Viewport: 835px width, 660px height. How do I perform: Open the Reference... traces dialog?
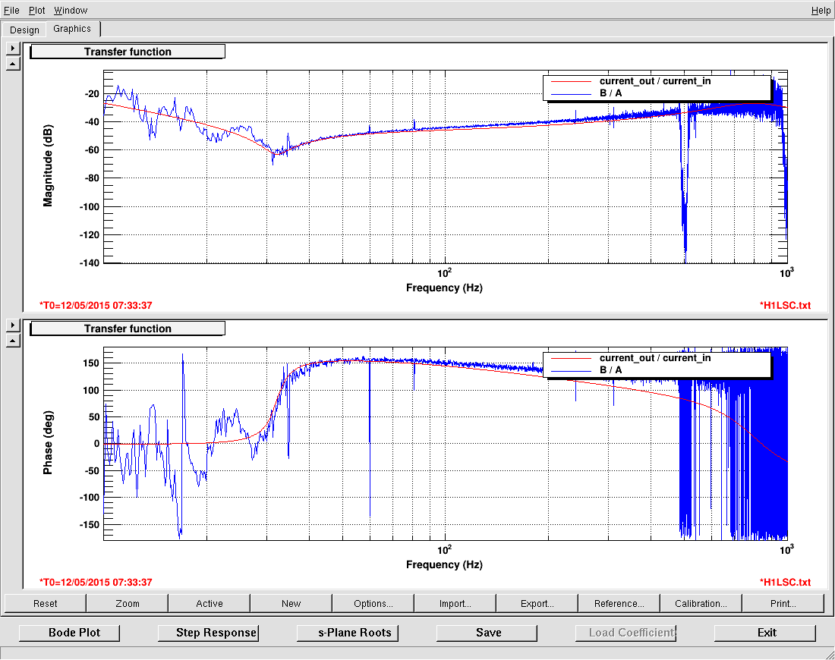619,604
